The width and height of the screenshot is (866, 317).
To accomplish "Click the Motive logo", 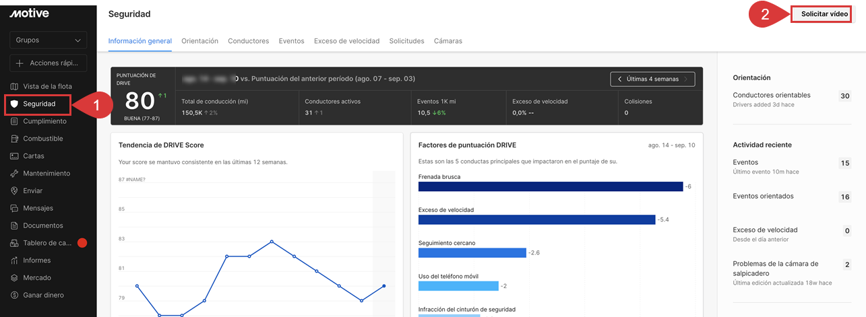I will click(x=29, y=13).
